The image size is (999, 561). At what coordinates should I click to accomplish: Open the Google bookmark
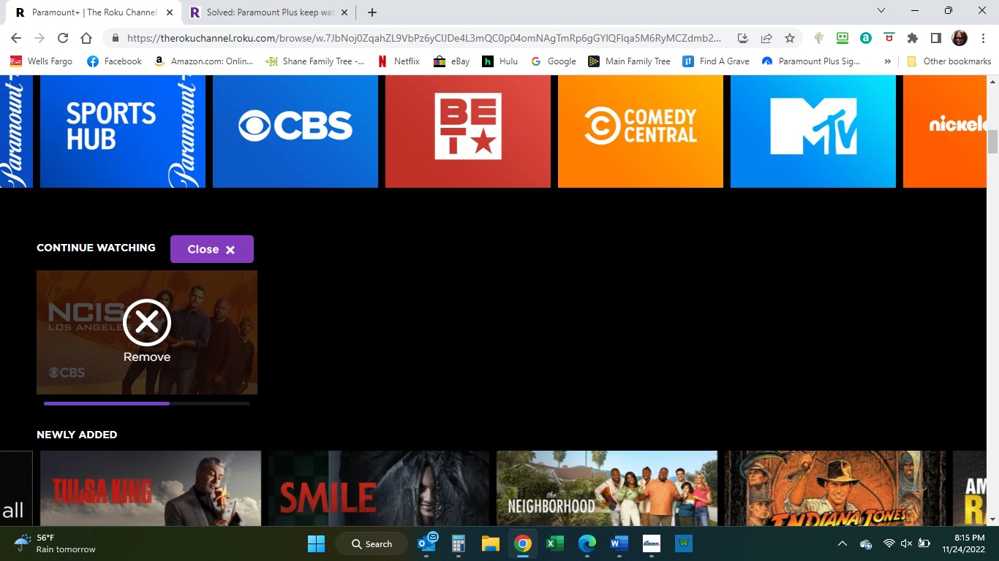point(553,61)
